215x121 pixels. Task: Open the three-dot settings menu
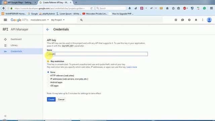[203, 20]
